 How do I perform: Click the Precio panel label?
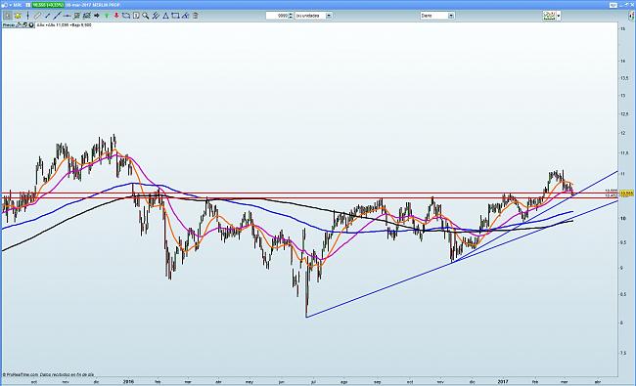(x=9, y=24)
